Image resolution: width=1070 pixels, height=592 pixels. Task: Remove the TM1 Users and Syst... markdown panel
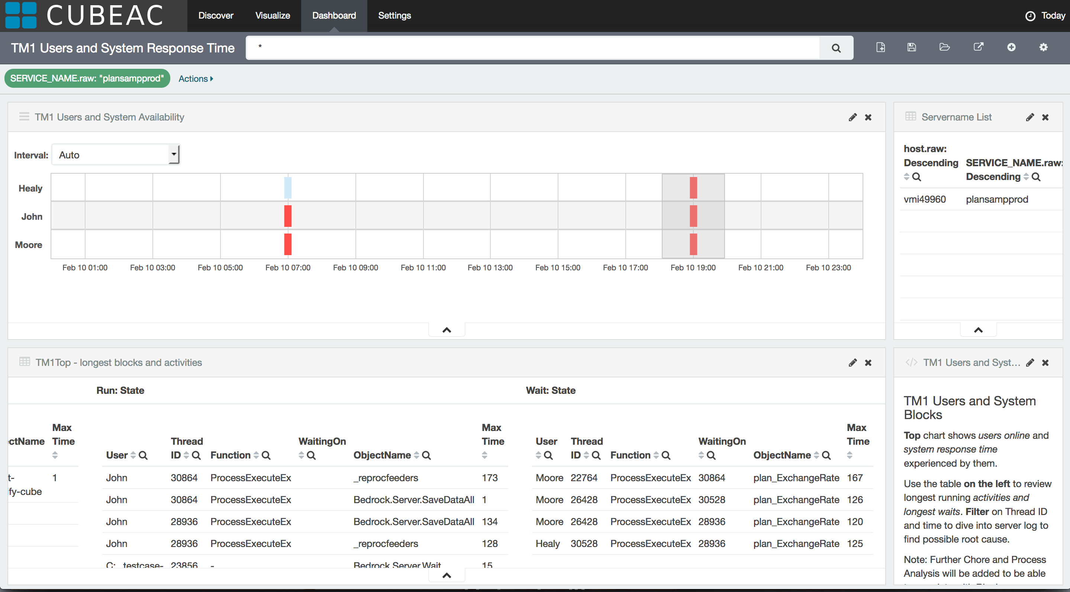(1045, 363)
